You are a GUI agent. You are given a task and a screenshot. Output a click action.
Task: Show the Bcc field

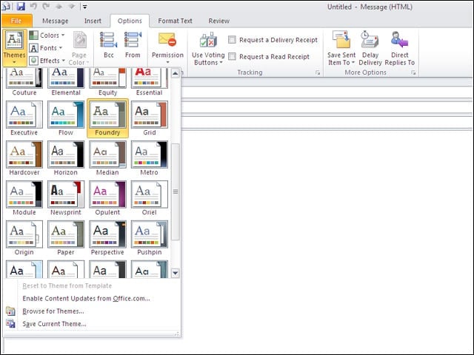109,44
